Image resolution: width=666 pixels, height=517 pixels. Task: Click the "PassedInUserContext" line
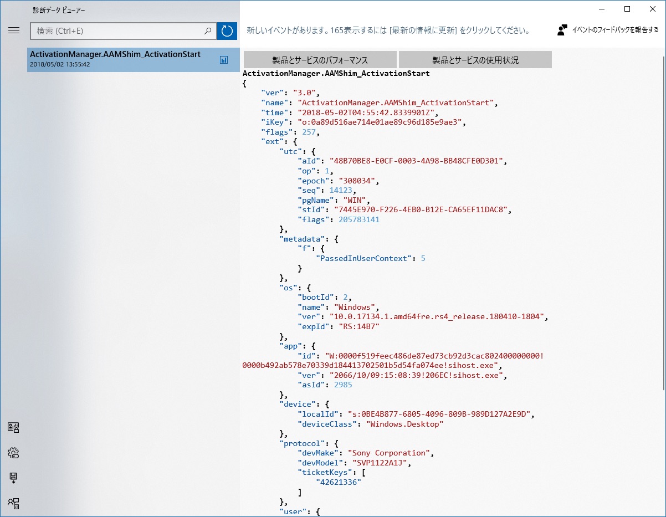pos(371,258)
